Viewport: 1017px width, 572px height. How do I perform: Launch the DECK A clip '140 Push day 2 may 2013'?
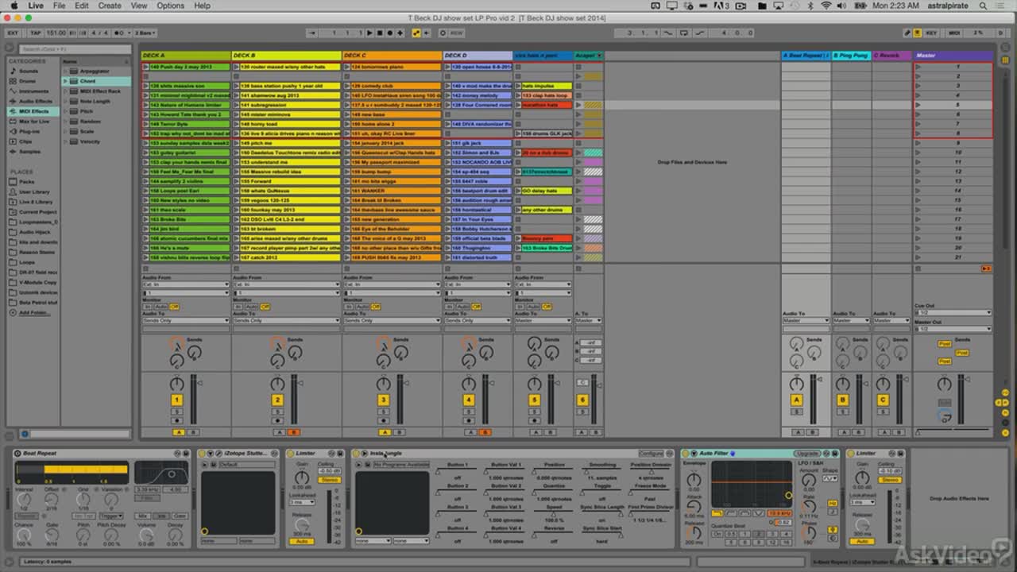145,67
